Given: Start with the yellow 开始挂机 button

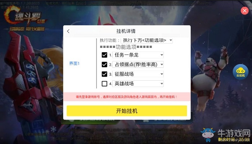Looking at the screenshot, I should pyautogui.click(x=127, y=111).
